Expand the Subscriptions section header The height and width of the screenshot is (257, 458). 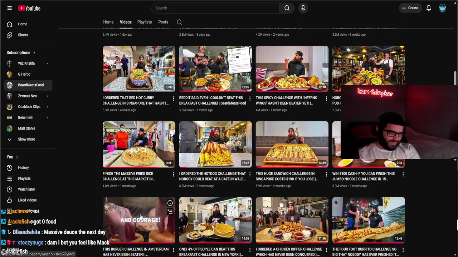click(x=21, y=53)
